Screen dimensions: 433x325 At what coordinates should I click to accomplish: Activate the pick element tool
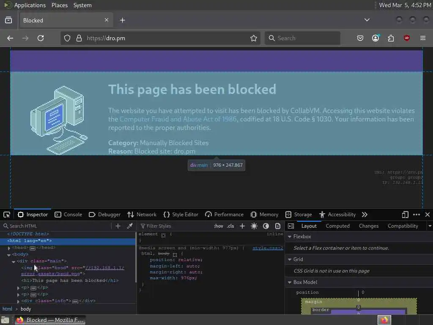pyautogui.click(x=7, y=215)
